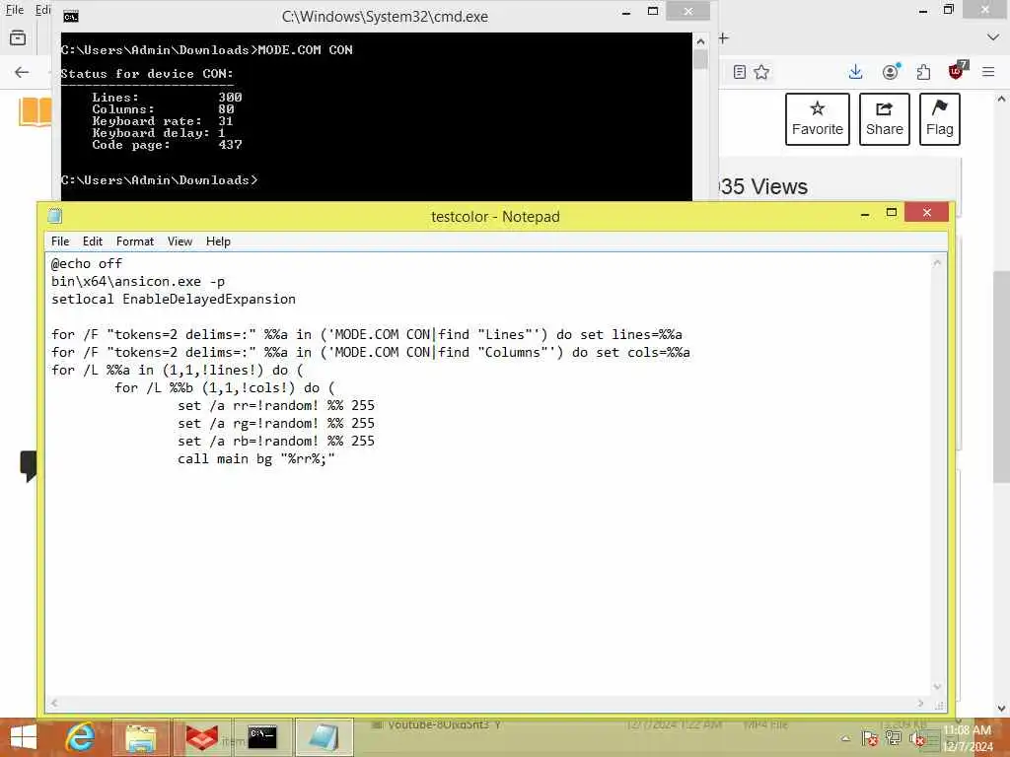Open browser downloads arrow icon
1010x757 pixels.
click(x=855, y=71)
